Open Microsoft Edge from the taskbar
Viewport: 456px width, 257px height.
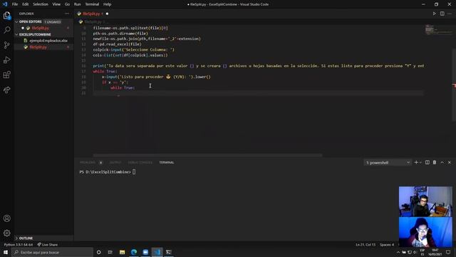[x=134, y=252]
